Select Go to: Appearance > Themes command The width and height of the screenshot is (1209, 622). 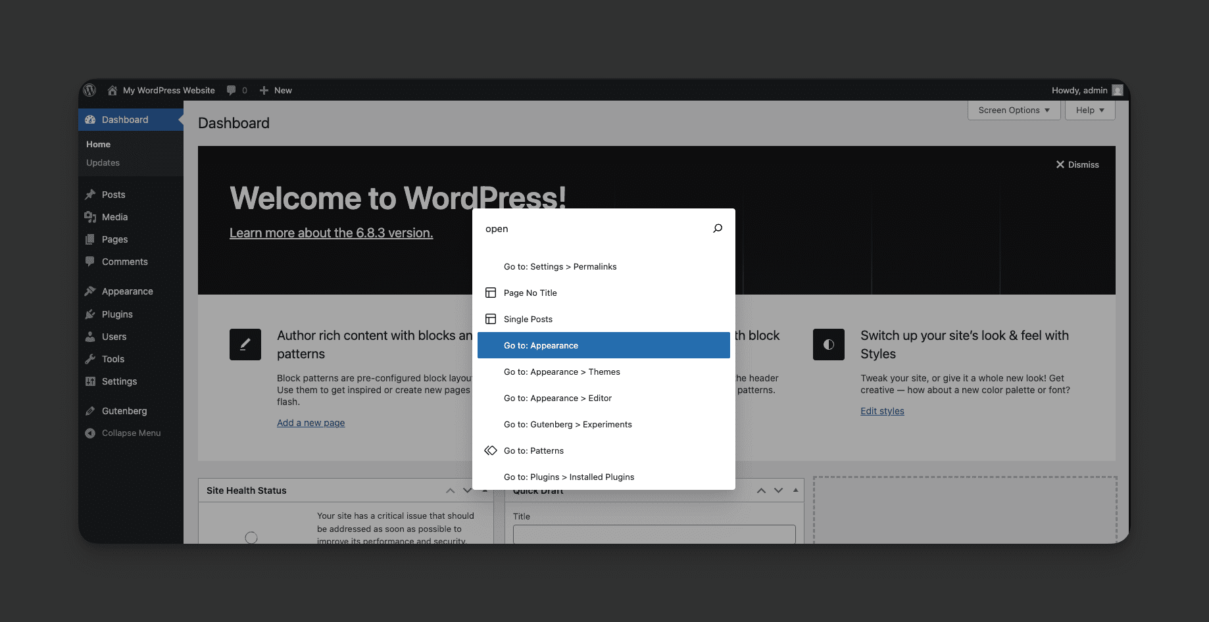pyautogui.click(x=562, y=372)
